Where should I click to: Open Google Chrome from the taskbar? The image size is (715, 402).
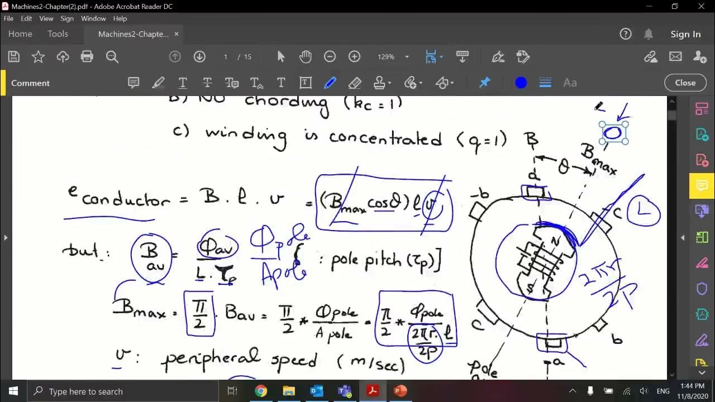click(x=261, y=391)
